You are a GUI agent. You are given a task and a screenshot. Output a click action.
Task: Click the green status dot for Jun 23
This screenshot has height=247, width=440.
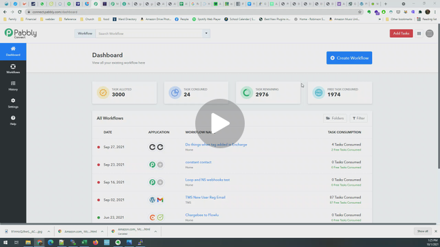98,217
